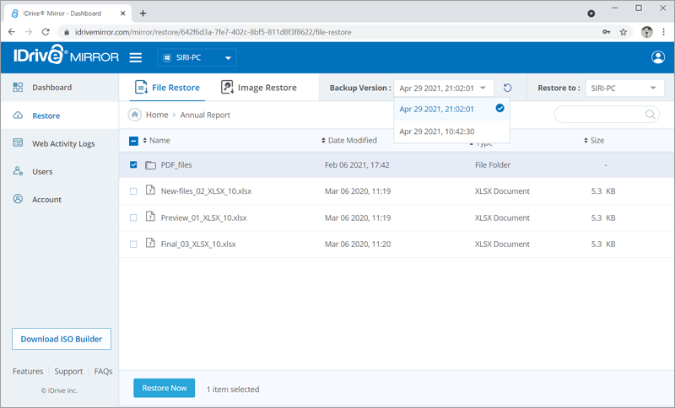Open the Restore to dropdown

(625, 88)
